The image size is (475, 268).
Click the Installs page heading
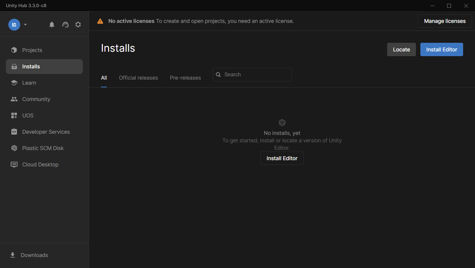118,48
